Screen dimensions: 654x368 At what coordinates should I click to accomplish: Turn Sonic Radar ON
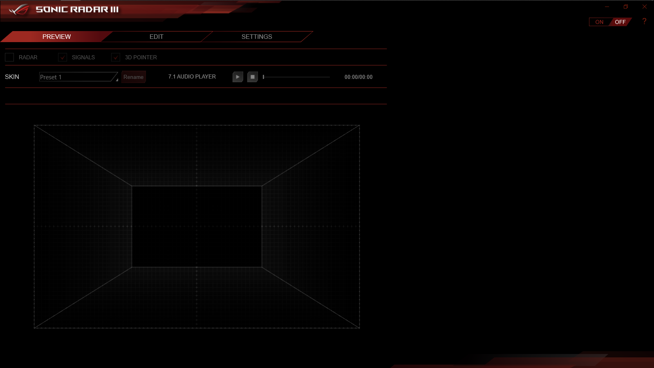(x=599, y=22)
